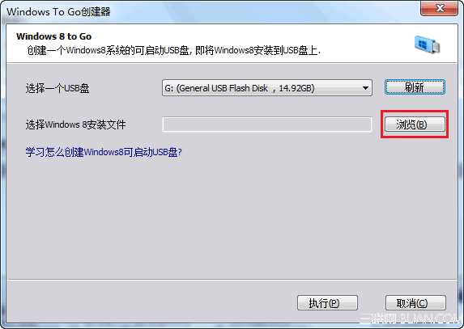Select the G: General USB Flash Disk entry
This screenshot has width=464, height=329.
(x=267, y=88)
